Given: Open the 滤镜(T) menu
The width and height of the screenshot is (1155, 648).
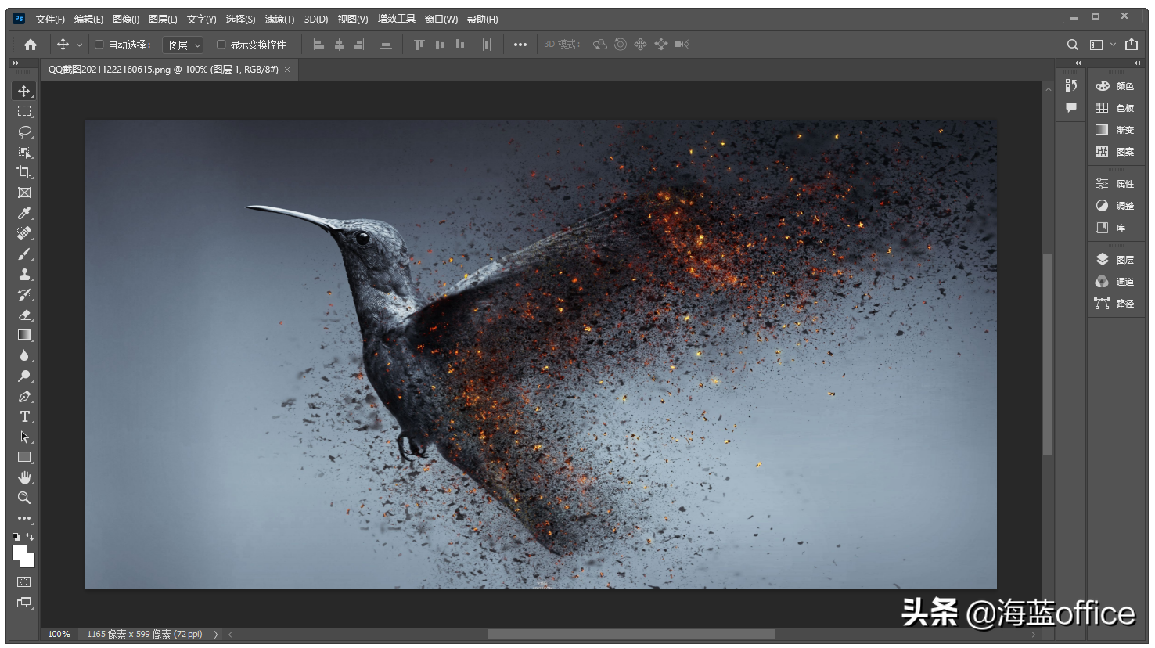Looking at the screenshot, I should pyautogui.click(x=279, y=20).
